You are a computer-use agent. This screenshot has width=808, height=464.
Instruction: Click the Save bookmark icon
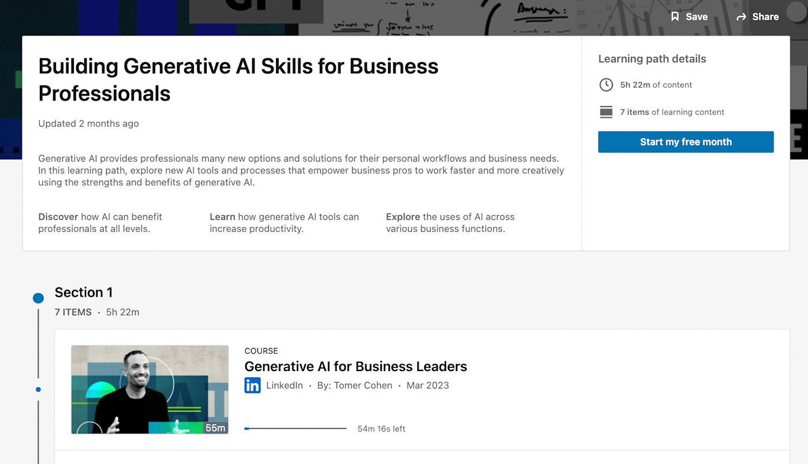tap(675, 17)
